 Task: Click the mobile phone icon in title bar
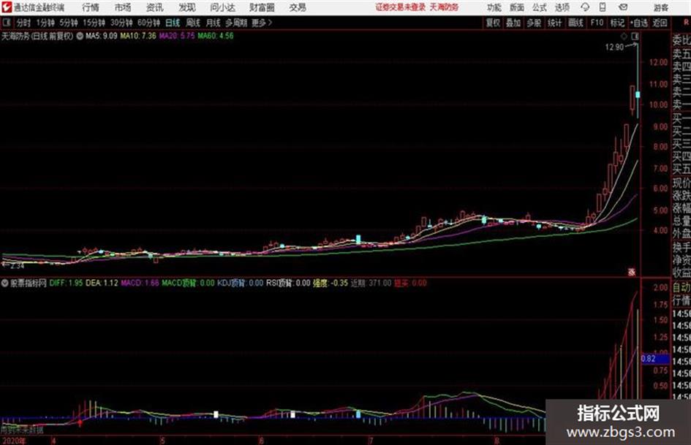(603, 7)
